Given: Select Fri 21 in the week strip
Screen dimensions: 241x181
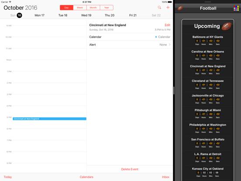Looking at the screenshot, I should (133, 15).
